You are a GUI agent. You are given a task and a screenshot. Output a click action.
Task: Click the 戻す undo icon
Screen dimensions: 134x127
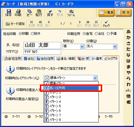pos(50,13)
